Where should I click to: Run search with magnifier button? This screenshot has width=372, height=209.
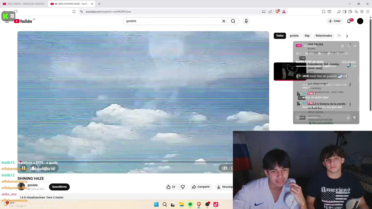233,21
